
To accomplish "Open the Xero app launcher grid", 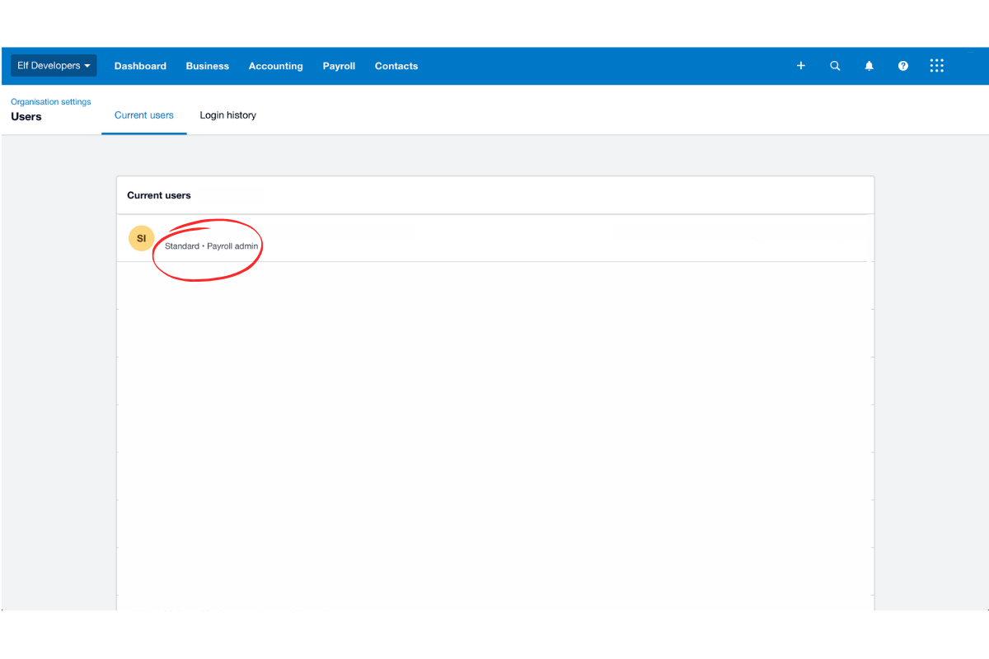I will (936, 65).
